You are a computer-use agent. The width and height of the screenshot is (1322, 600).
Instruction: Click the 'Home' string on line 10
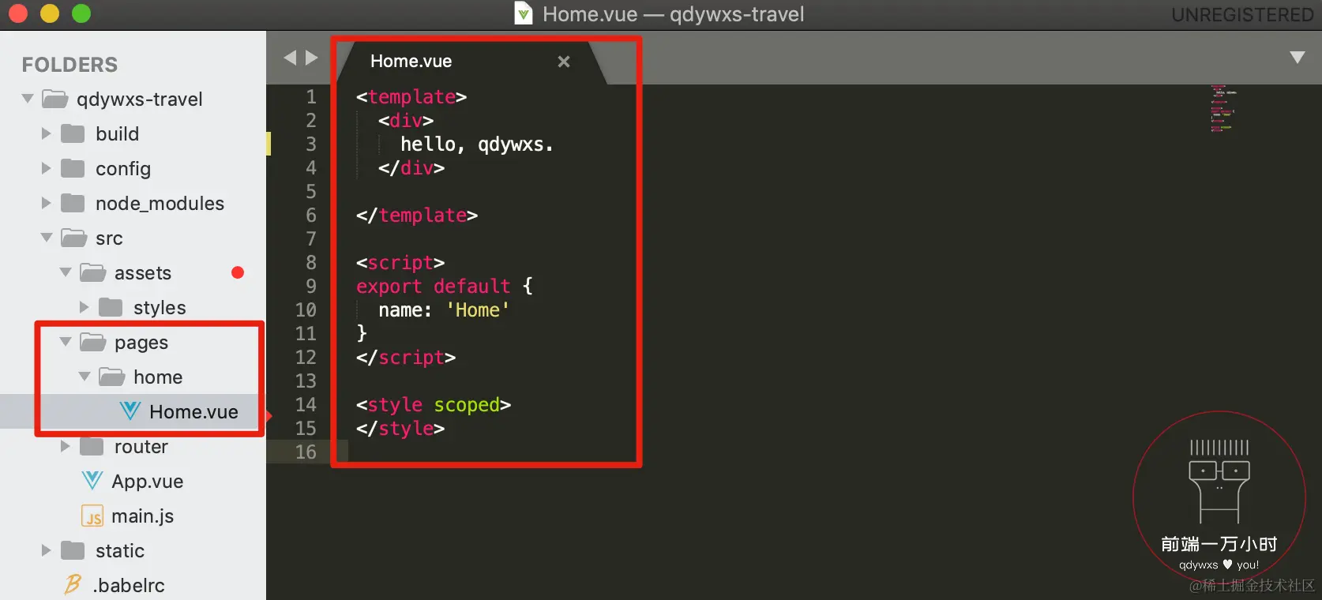tap(478, 309)
